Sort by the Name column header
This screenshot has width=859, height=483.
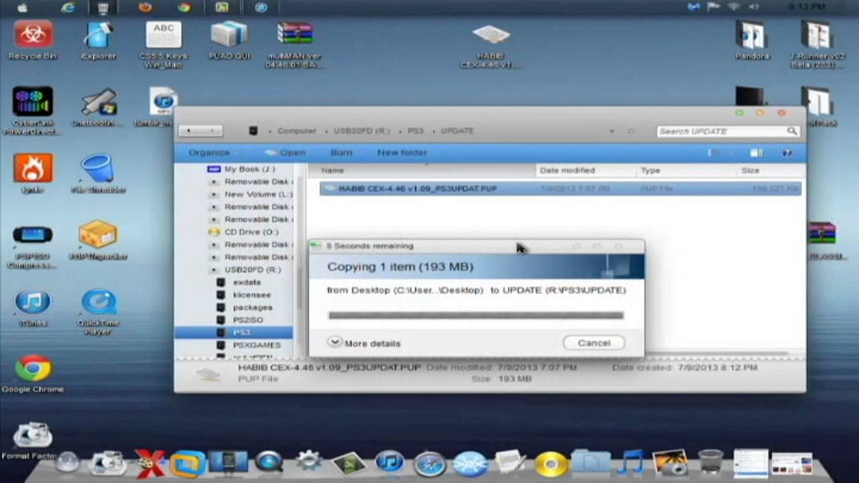[x=421, y=170]
